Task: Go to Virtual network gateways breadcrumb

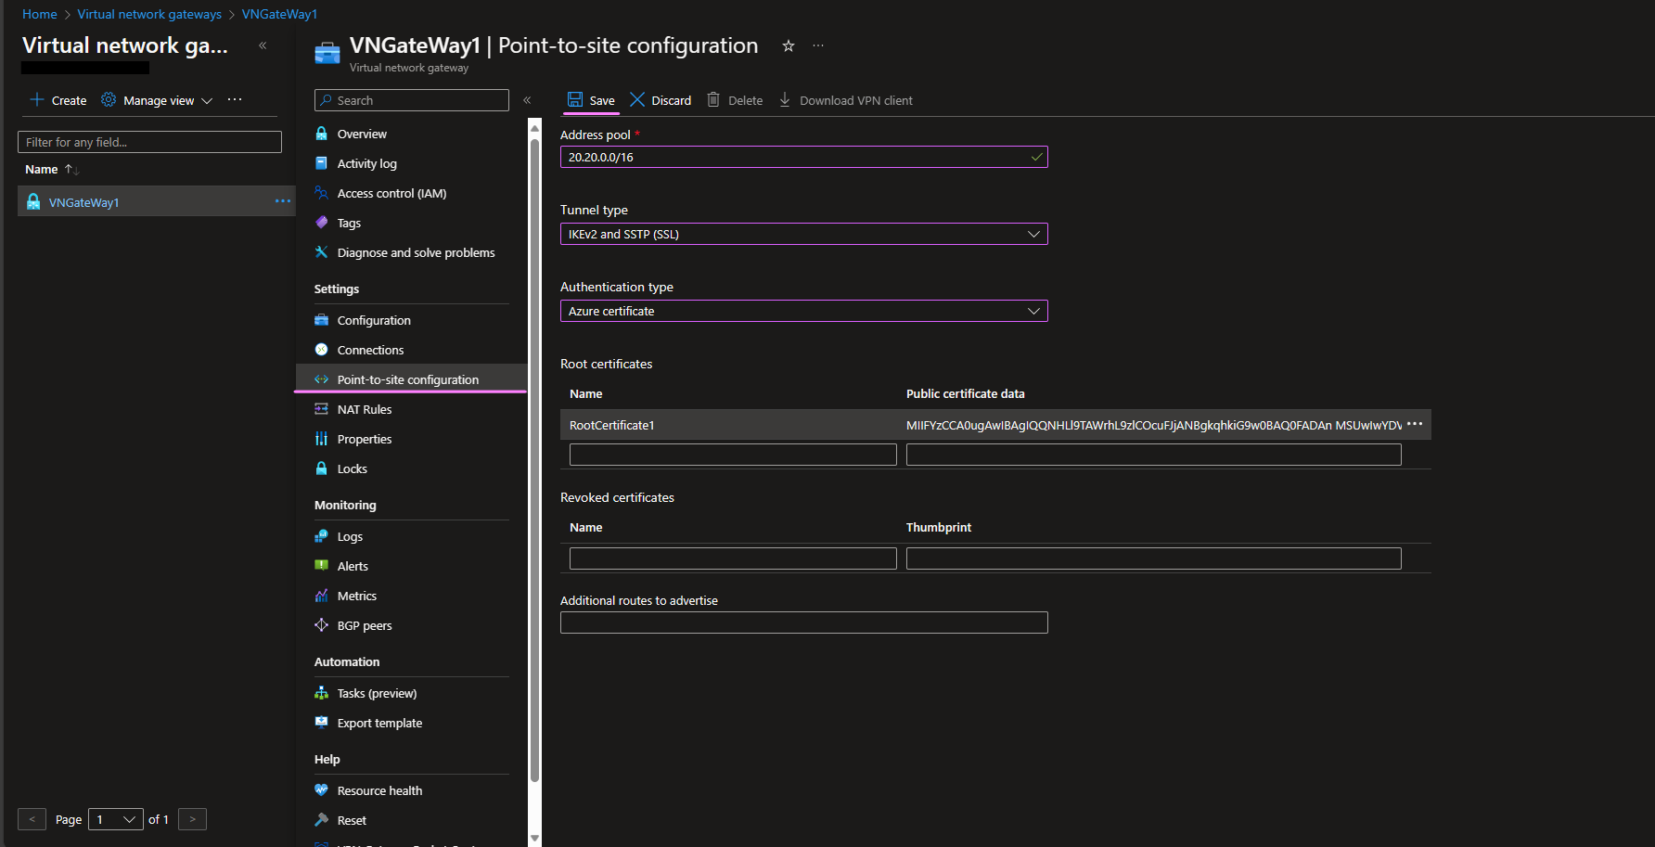Action: [149, 14]
